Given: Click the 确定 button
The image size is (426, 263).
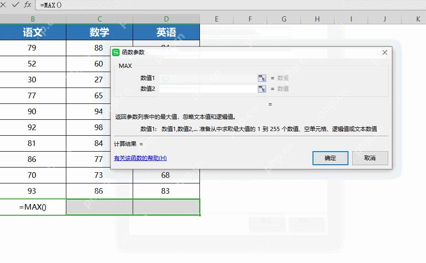Looking at the screenshot, I should click(x=330, y=158).
